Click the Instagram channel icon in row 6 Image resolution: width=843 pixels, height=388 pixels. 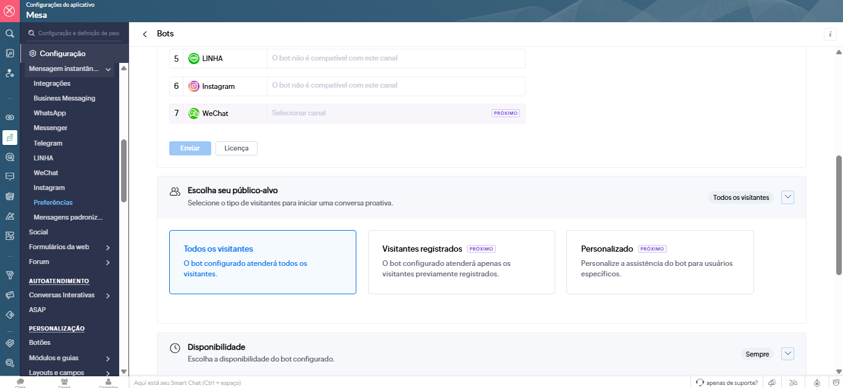coord(194,86)
